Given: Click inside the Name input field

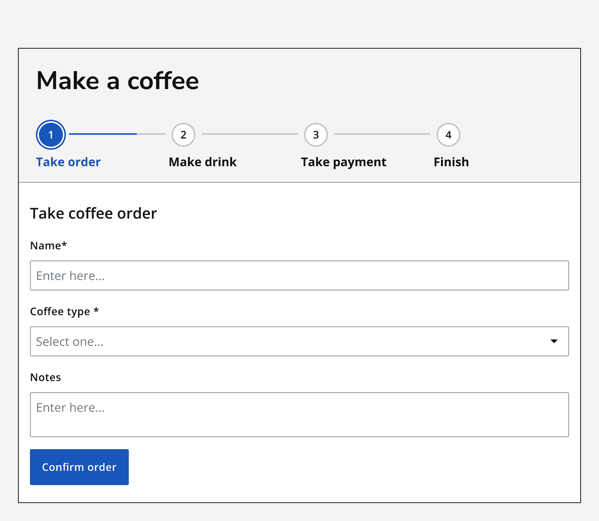Looking at the screenshot, I should pyautogui.click(x=299, y=275).
